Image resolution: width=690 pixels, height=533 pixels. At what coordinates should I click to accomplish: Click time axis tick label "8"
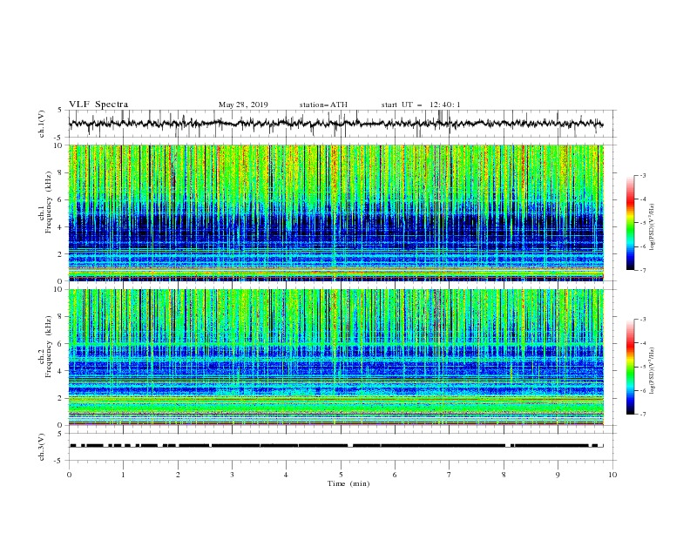[504, 475]
